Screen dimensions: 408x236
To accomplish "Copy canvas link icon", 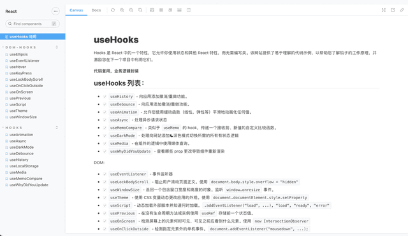I will (x=402, y=10).
